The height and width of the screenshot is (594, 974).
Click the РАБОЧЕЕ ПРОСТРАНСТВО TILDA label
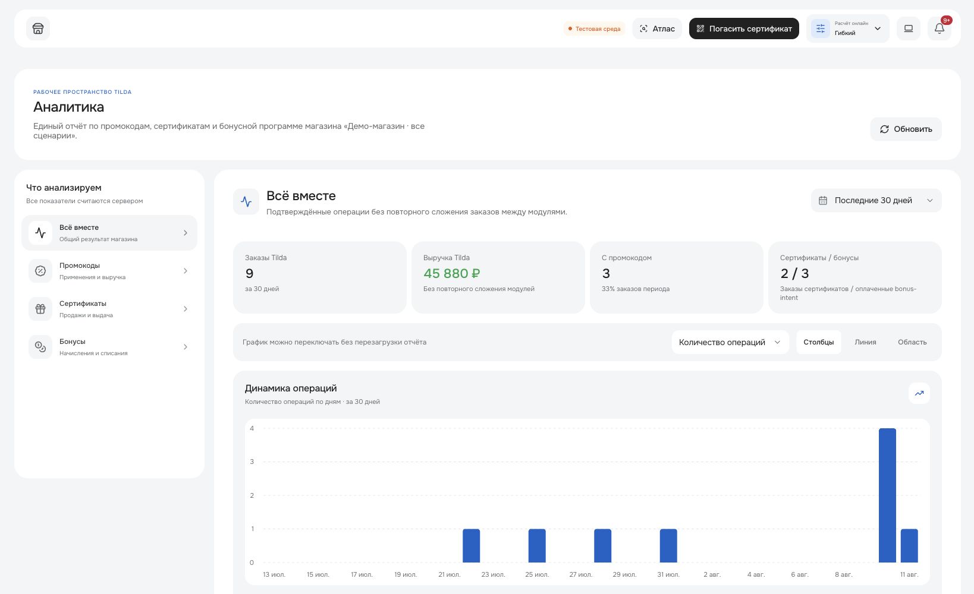click(x=83, y=92)
